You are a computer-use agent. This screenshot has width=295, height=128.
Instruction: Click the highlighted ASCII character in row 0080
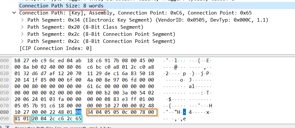coord(185,112)
